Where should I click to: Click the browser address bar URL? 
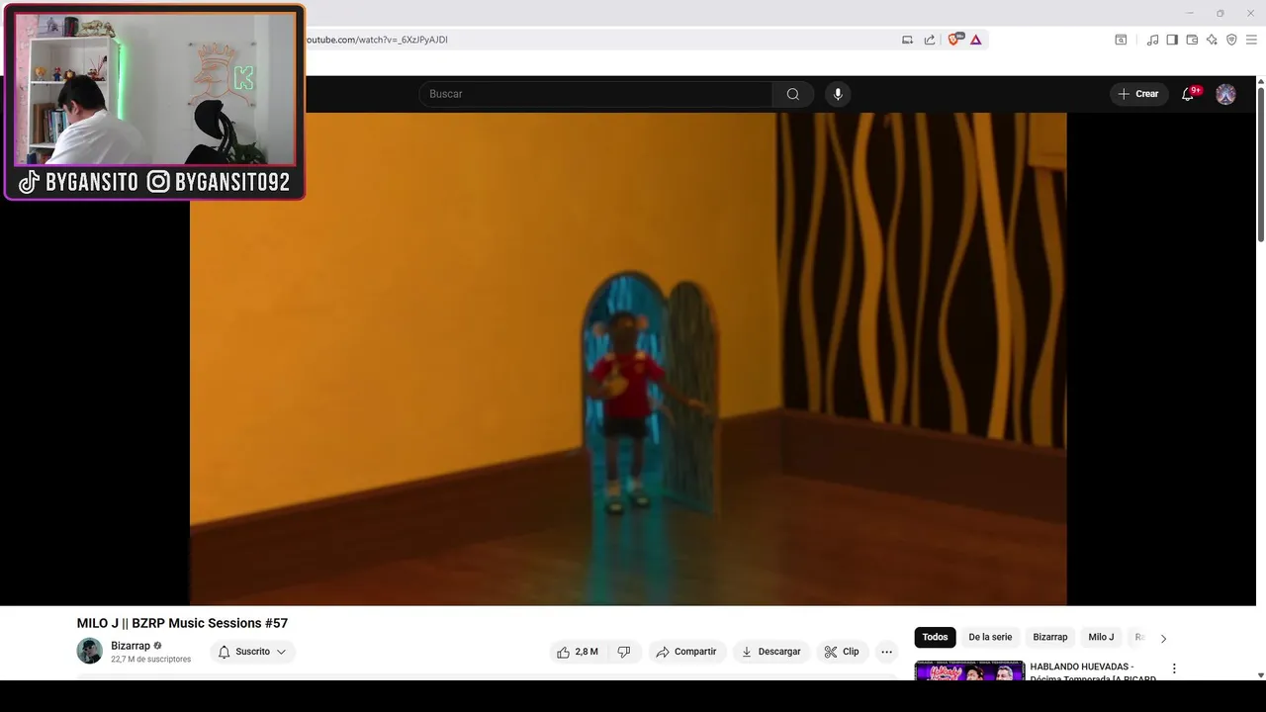pyautogui.click(x=377, y=40)
